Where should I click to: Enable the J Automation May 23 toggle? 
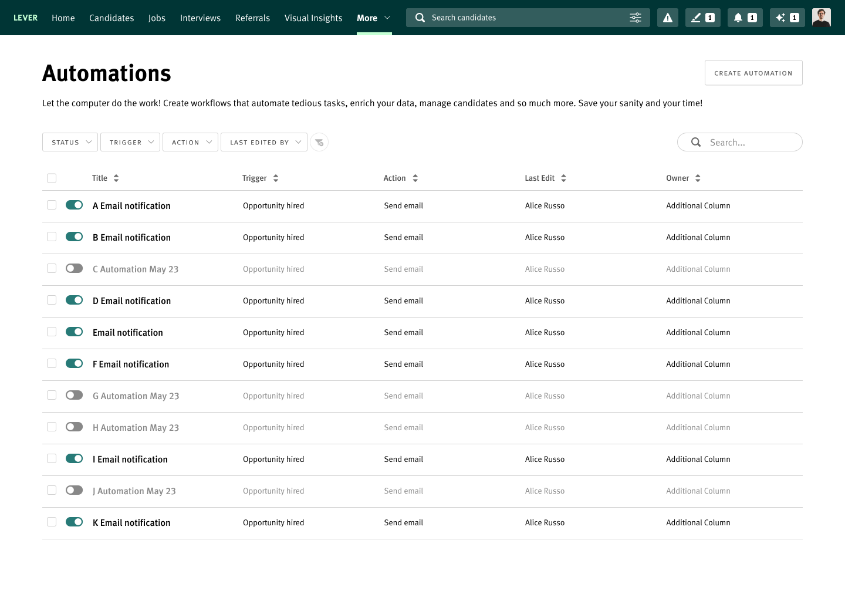75,490
